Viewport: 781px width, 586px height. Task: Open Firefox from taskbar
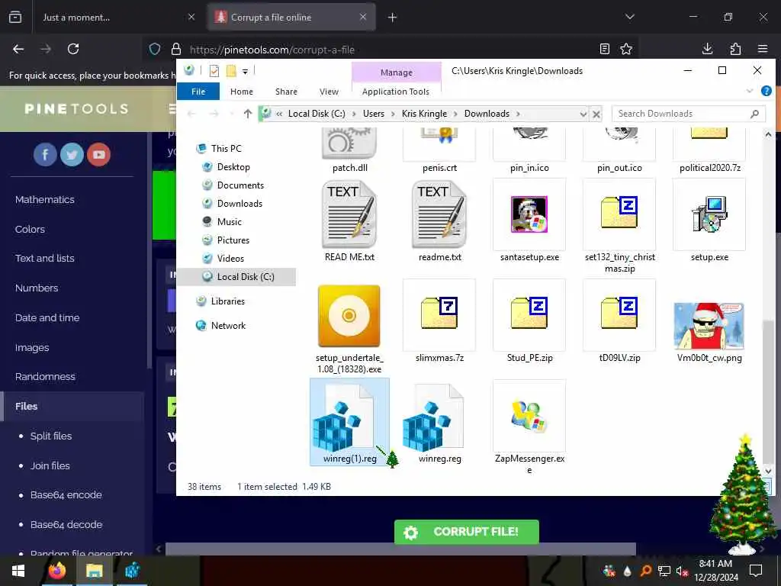click(56, 571)
